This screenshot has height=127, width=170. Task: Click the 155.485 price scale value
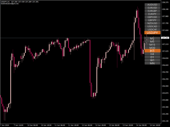point(165,107)
